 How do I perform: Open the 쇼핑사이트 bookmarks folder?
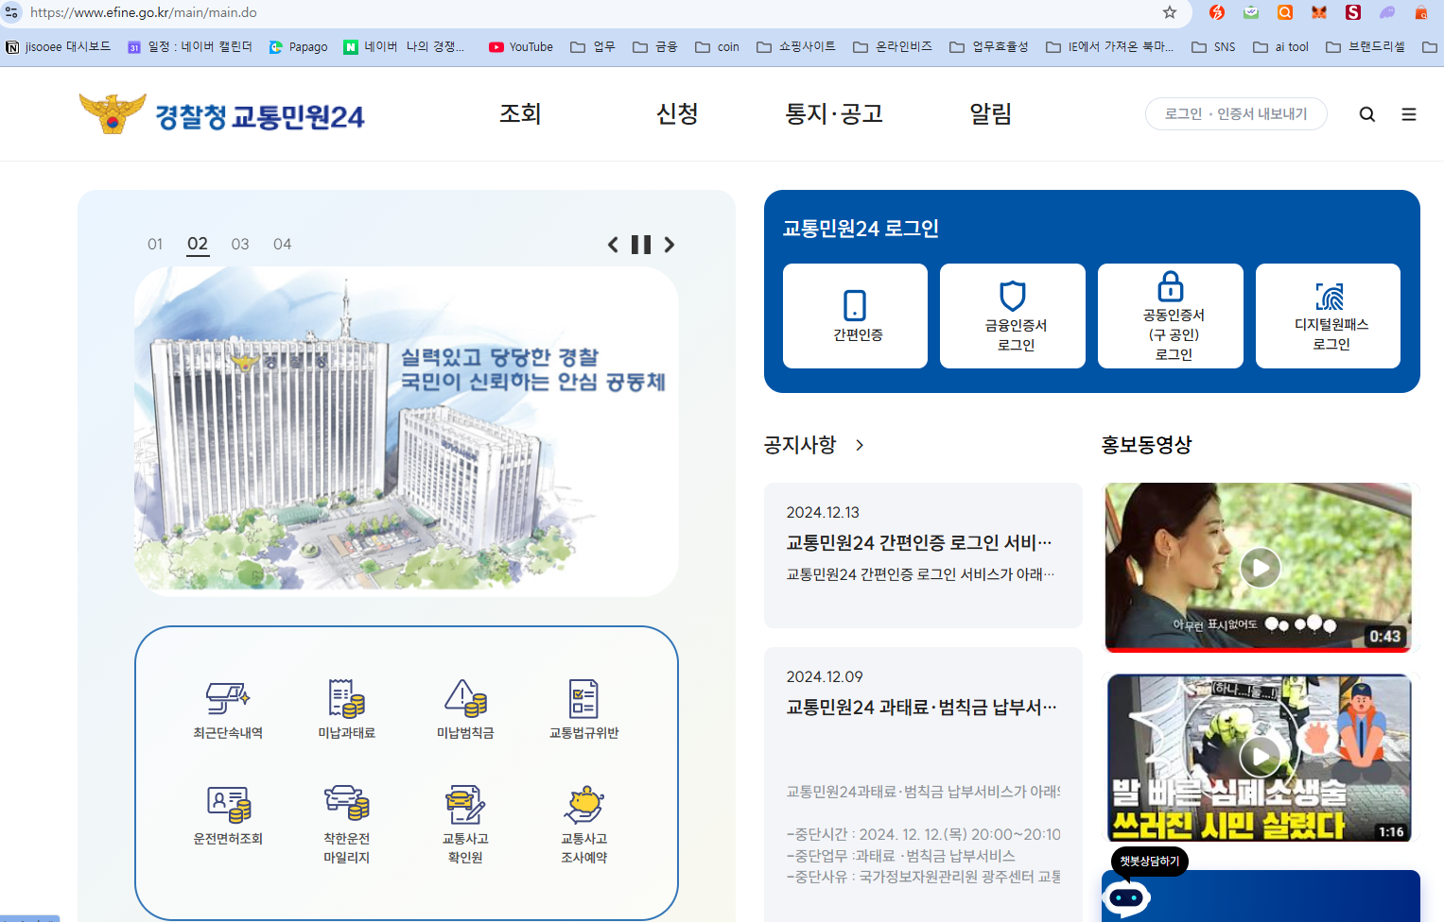[796, 46]
